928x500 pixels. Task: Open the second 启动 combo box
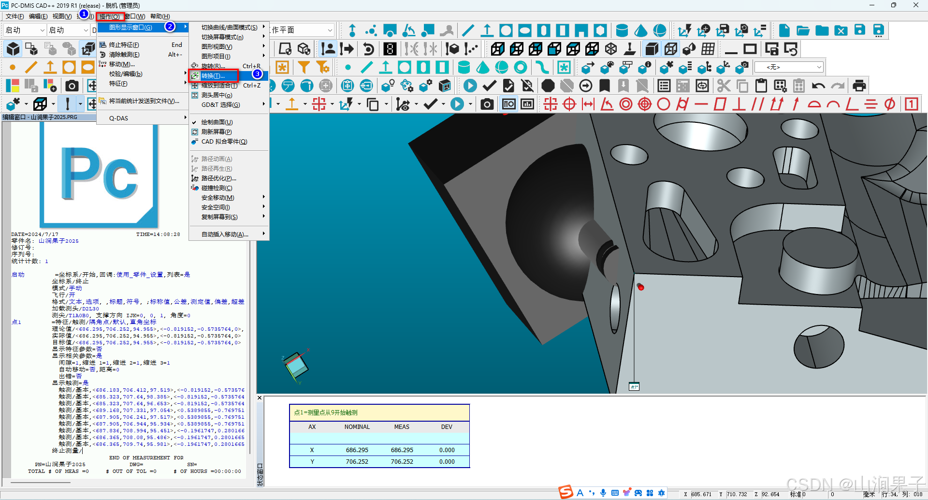pos(69,30)
